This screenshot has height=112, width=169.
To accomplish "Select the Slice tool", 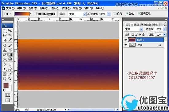I will 10,40.
